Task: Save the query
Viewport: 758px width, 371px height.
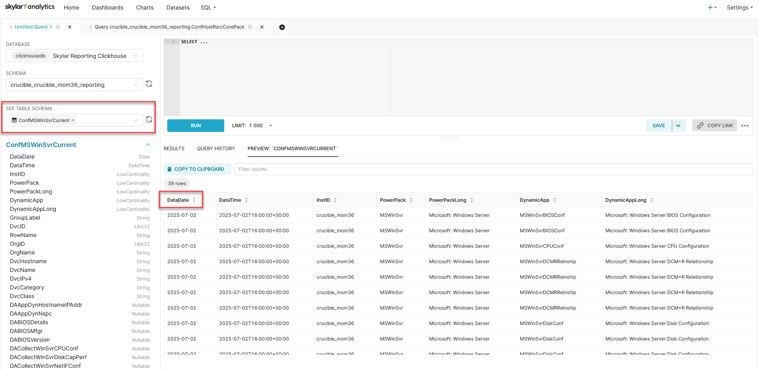Action: 659,126
